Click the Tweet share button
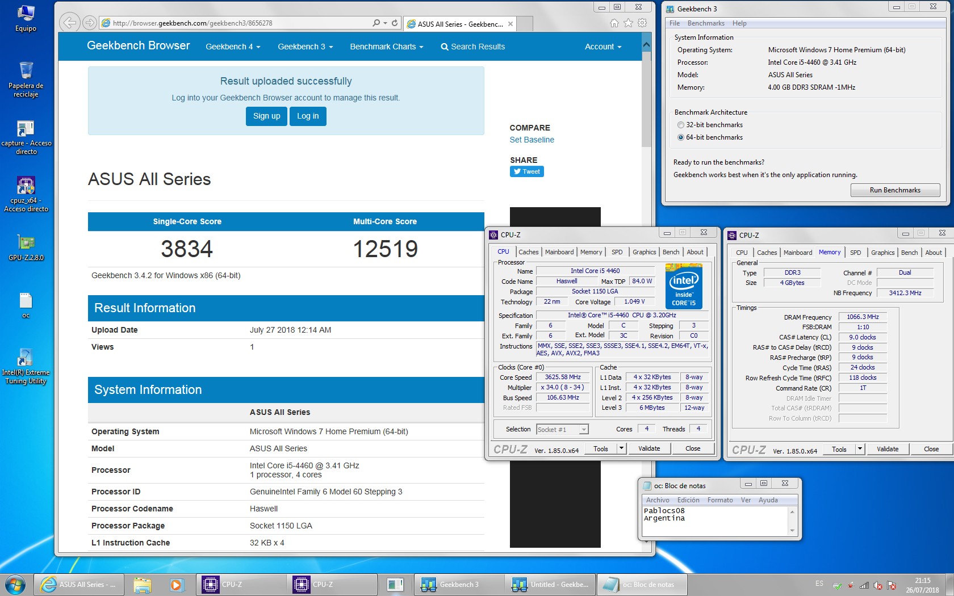Screen dimensions: 954x596 527,171
